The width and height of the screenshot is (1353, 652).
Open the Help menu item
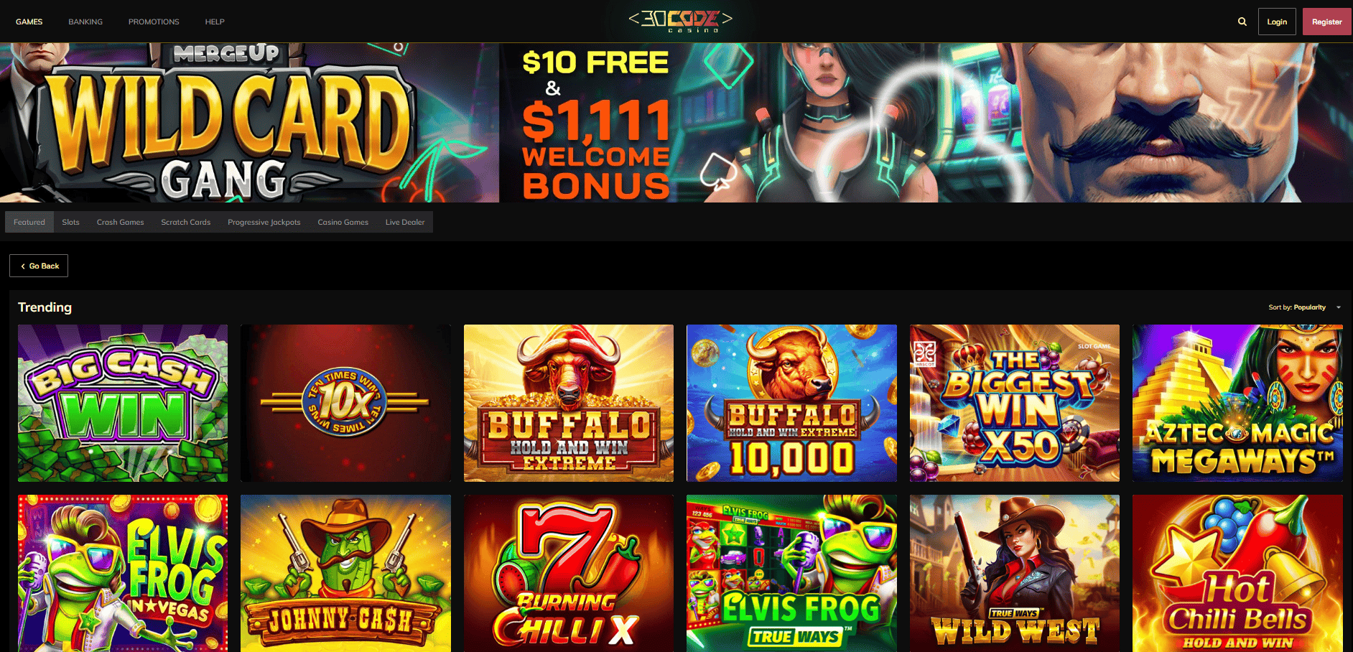[215, 22]
